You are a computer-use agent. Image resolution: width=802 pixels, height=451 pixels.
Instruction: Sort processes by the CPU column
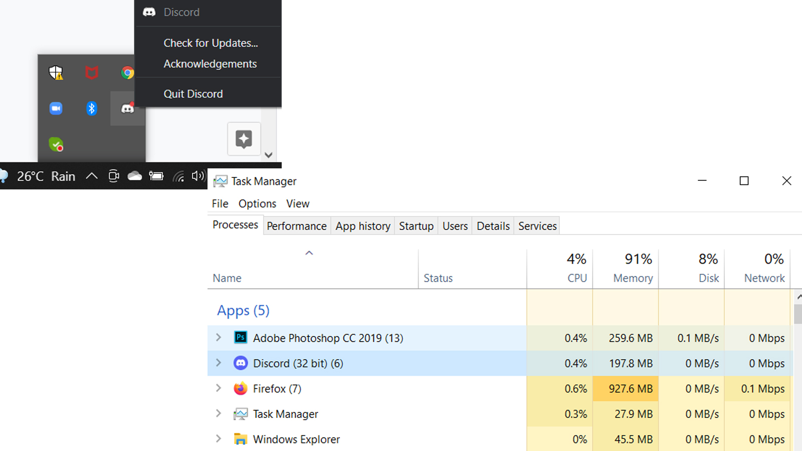(559, 269)
